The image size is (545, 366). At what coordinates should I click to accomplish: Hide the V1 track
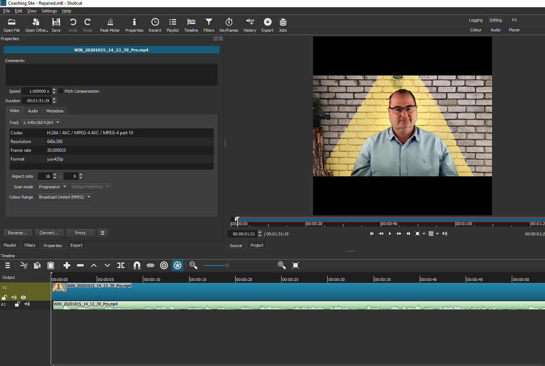23,297
